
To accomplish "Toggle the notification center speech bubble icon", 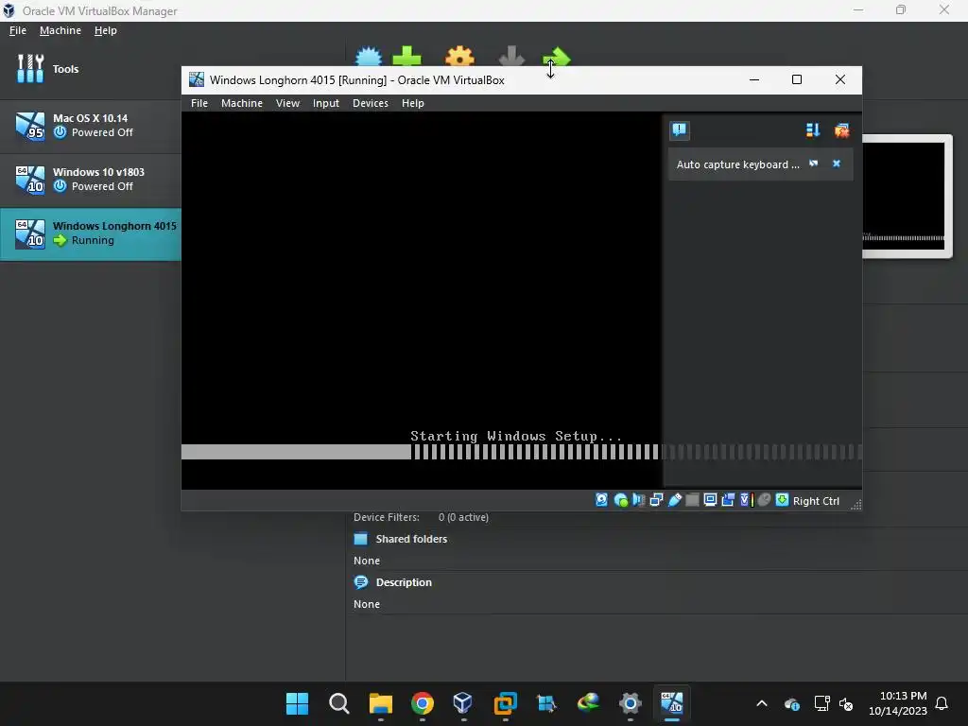I will point(679,130).
